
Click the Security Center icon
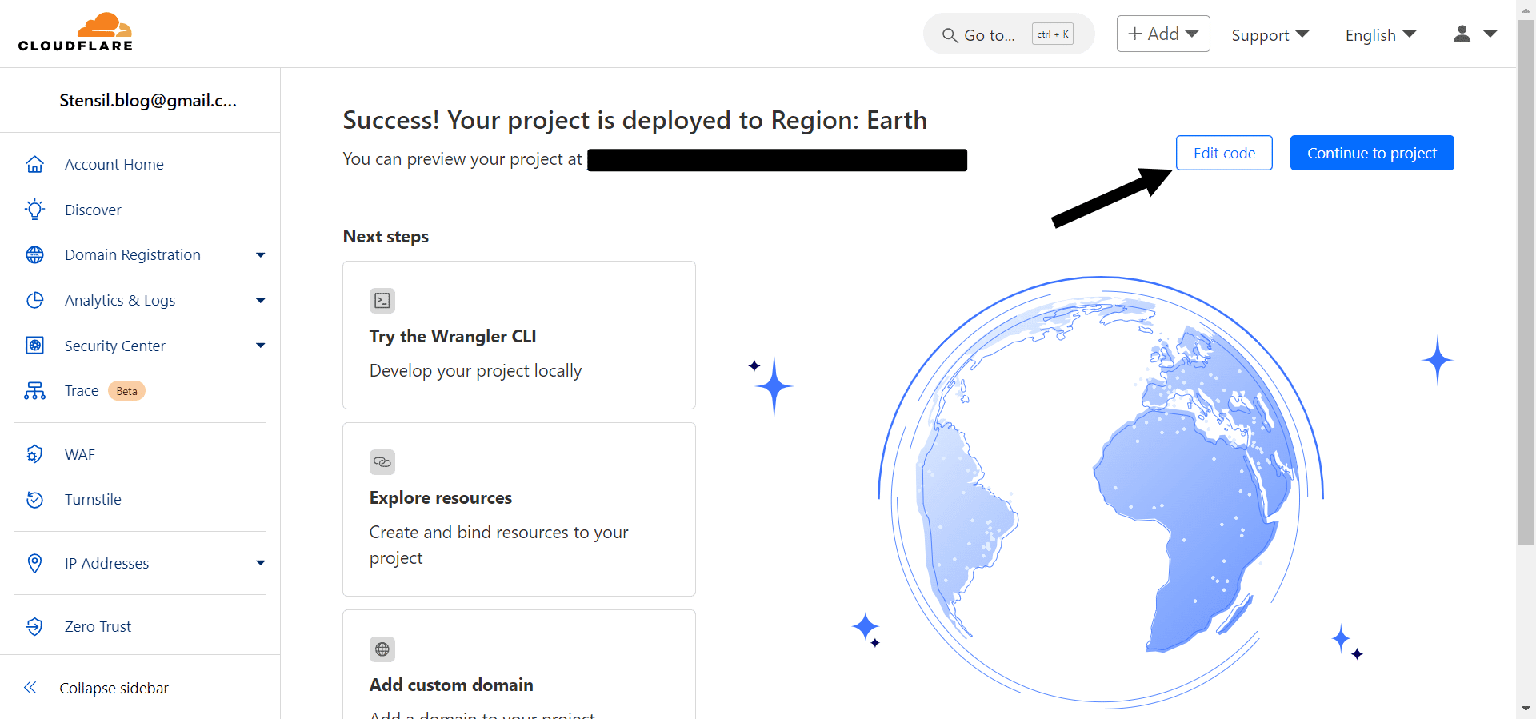pos(34,346)
